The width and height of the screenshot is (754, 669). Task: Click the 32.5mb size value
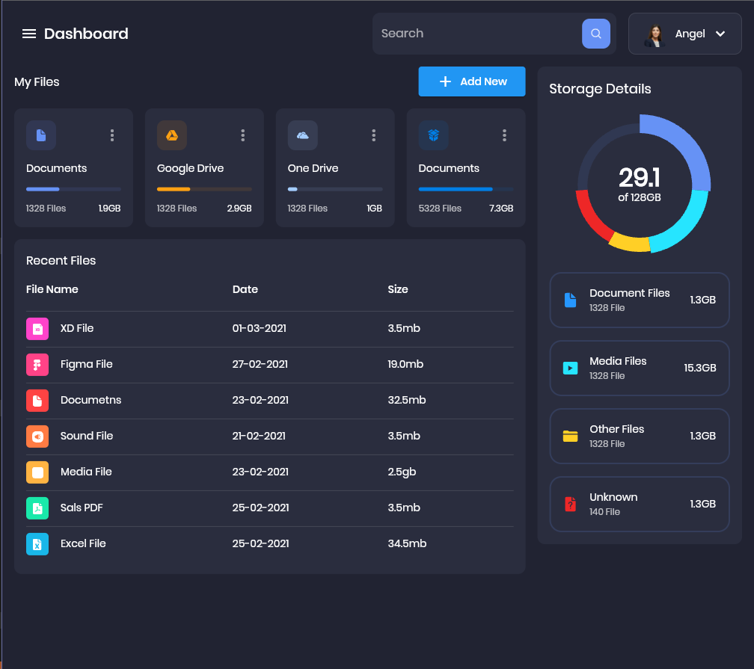point(407,400)
